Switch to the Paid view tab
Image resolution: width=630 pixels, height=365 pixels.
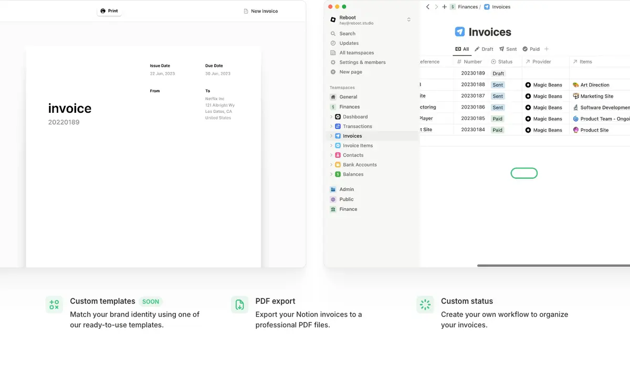coord(531,49)
